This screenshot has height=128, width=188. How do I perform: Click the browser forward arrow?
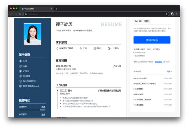pos(16,14)
